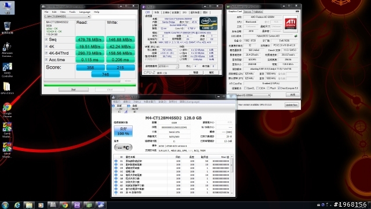Click the GPU-Z screenshot camera icon
371x209 pixels.
297,12
